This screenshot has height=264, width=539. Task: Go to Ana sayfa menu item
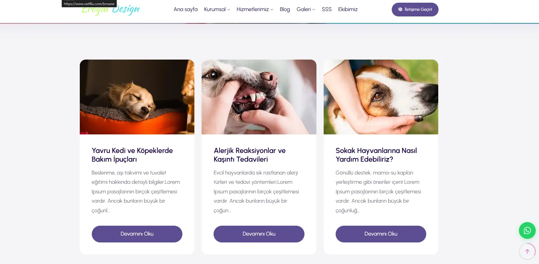[186, 9]
